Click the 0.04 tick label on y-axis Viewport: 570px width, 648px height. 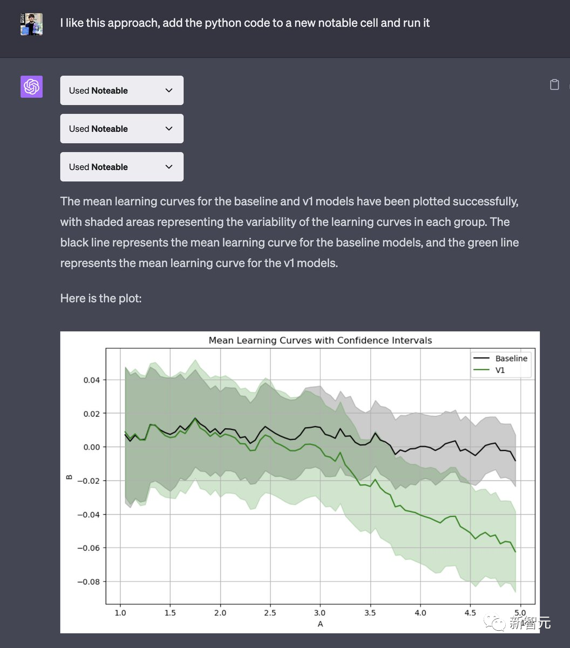point(91,380)
